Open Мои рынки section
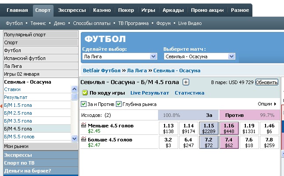 pyautogui.click(x=41, y=146)
